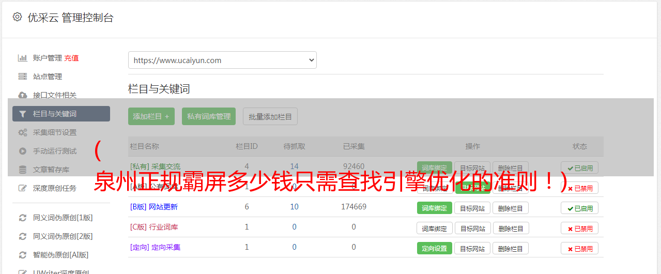
Task: Click the refresh icon beside 同义词伪原创[1版]
Action: 22,218
